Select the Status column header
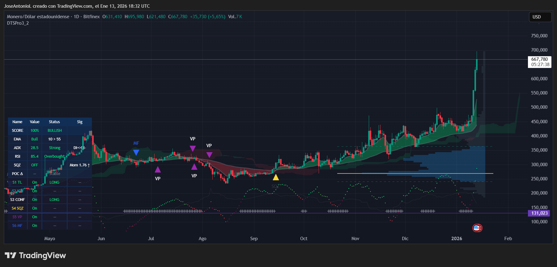Image resolution: width=557 pixels, height=267 pixels. coord(54,122)
